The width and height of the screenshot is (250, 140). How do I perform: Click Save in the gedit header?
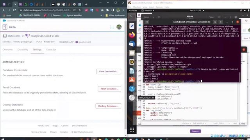[211, 17]
